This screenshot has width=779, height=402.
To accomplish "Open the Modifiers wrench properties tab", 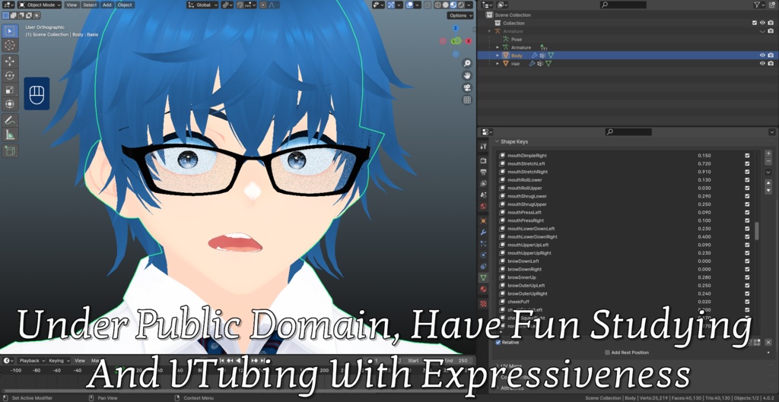I will click(483, 233).
